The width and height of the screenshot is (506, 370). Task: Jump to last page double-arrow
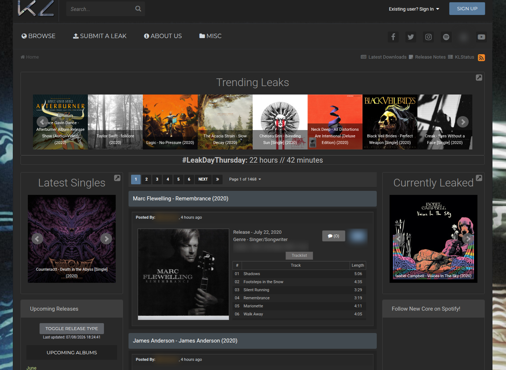point(217,179)
